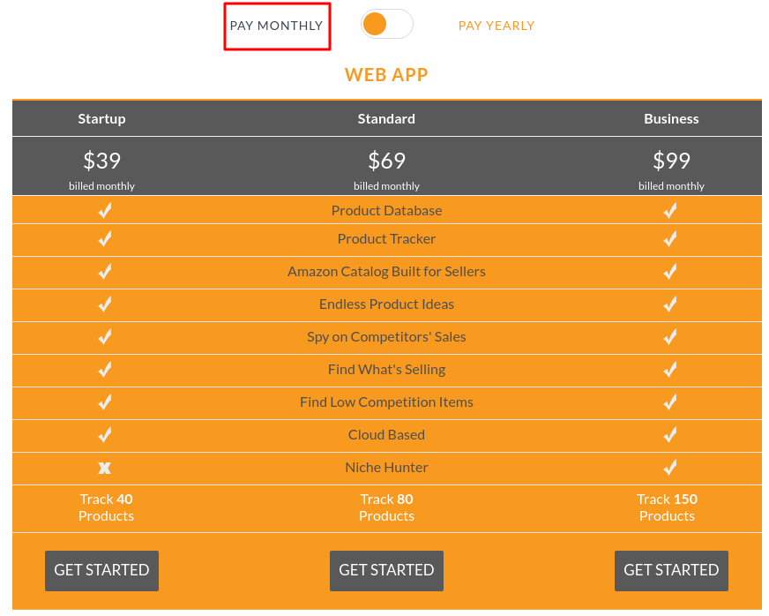
Task: Click the Startup checkmark for Spy on Competitors' Sales
Action: (x=105, y=337)
